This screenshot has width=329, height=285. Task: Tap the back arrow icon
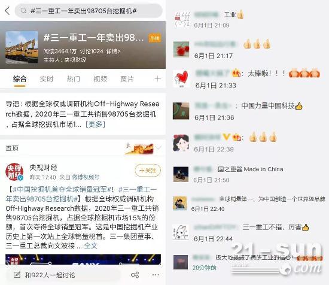8,11
